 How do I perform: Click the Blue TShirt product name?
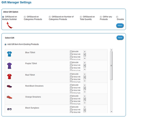pyautogui.click(x=30, y=53)
